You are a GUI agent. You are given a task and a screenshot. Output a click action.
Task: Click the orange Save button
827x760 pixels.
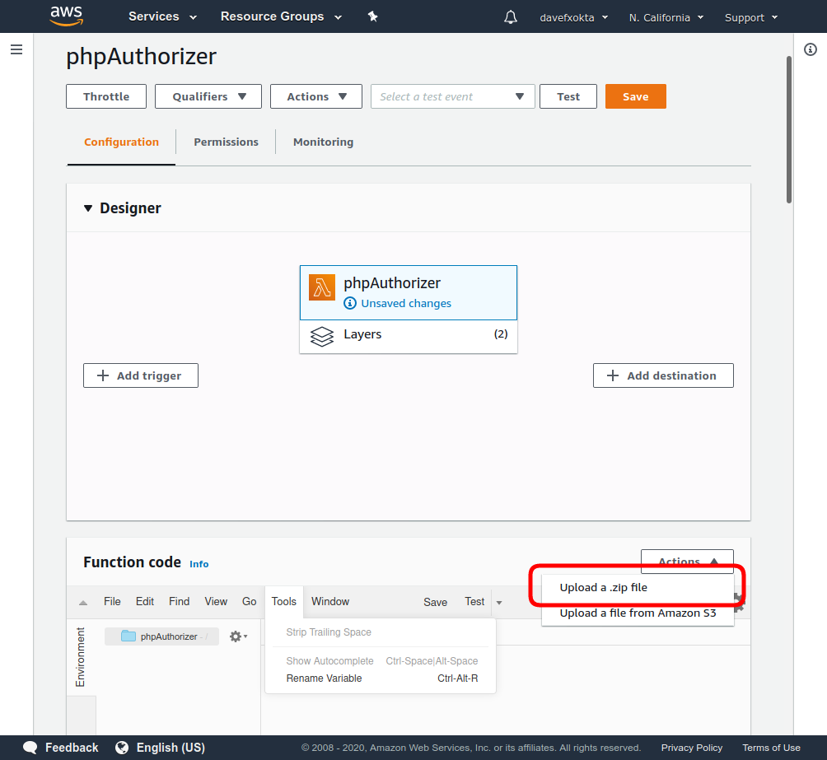(x=635, y=96)
